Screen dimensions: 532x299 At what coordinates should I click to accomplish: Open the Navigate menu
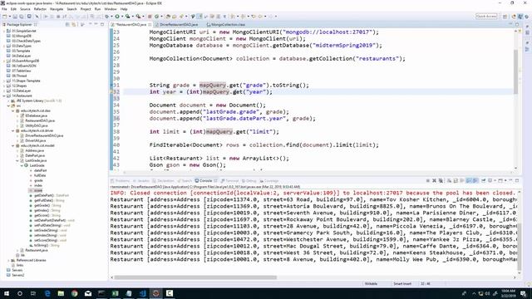[57, 9]
